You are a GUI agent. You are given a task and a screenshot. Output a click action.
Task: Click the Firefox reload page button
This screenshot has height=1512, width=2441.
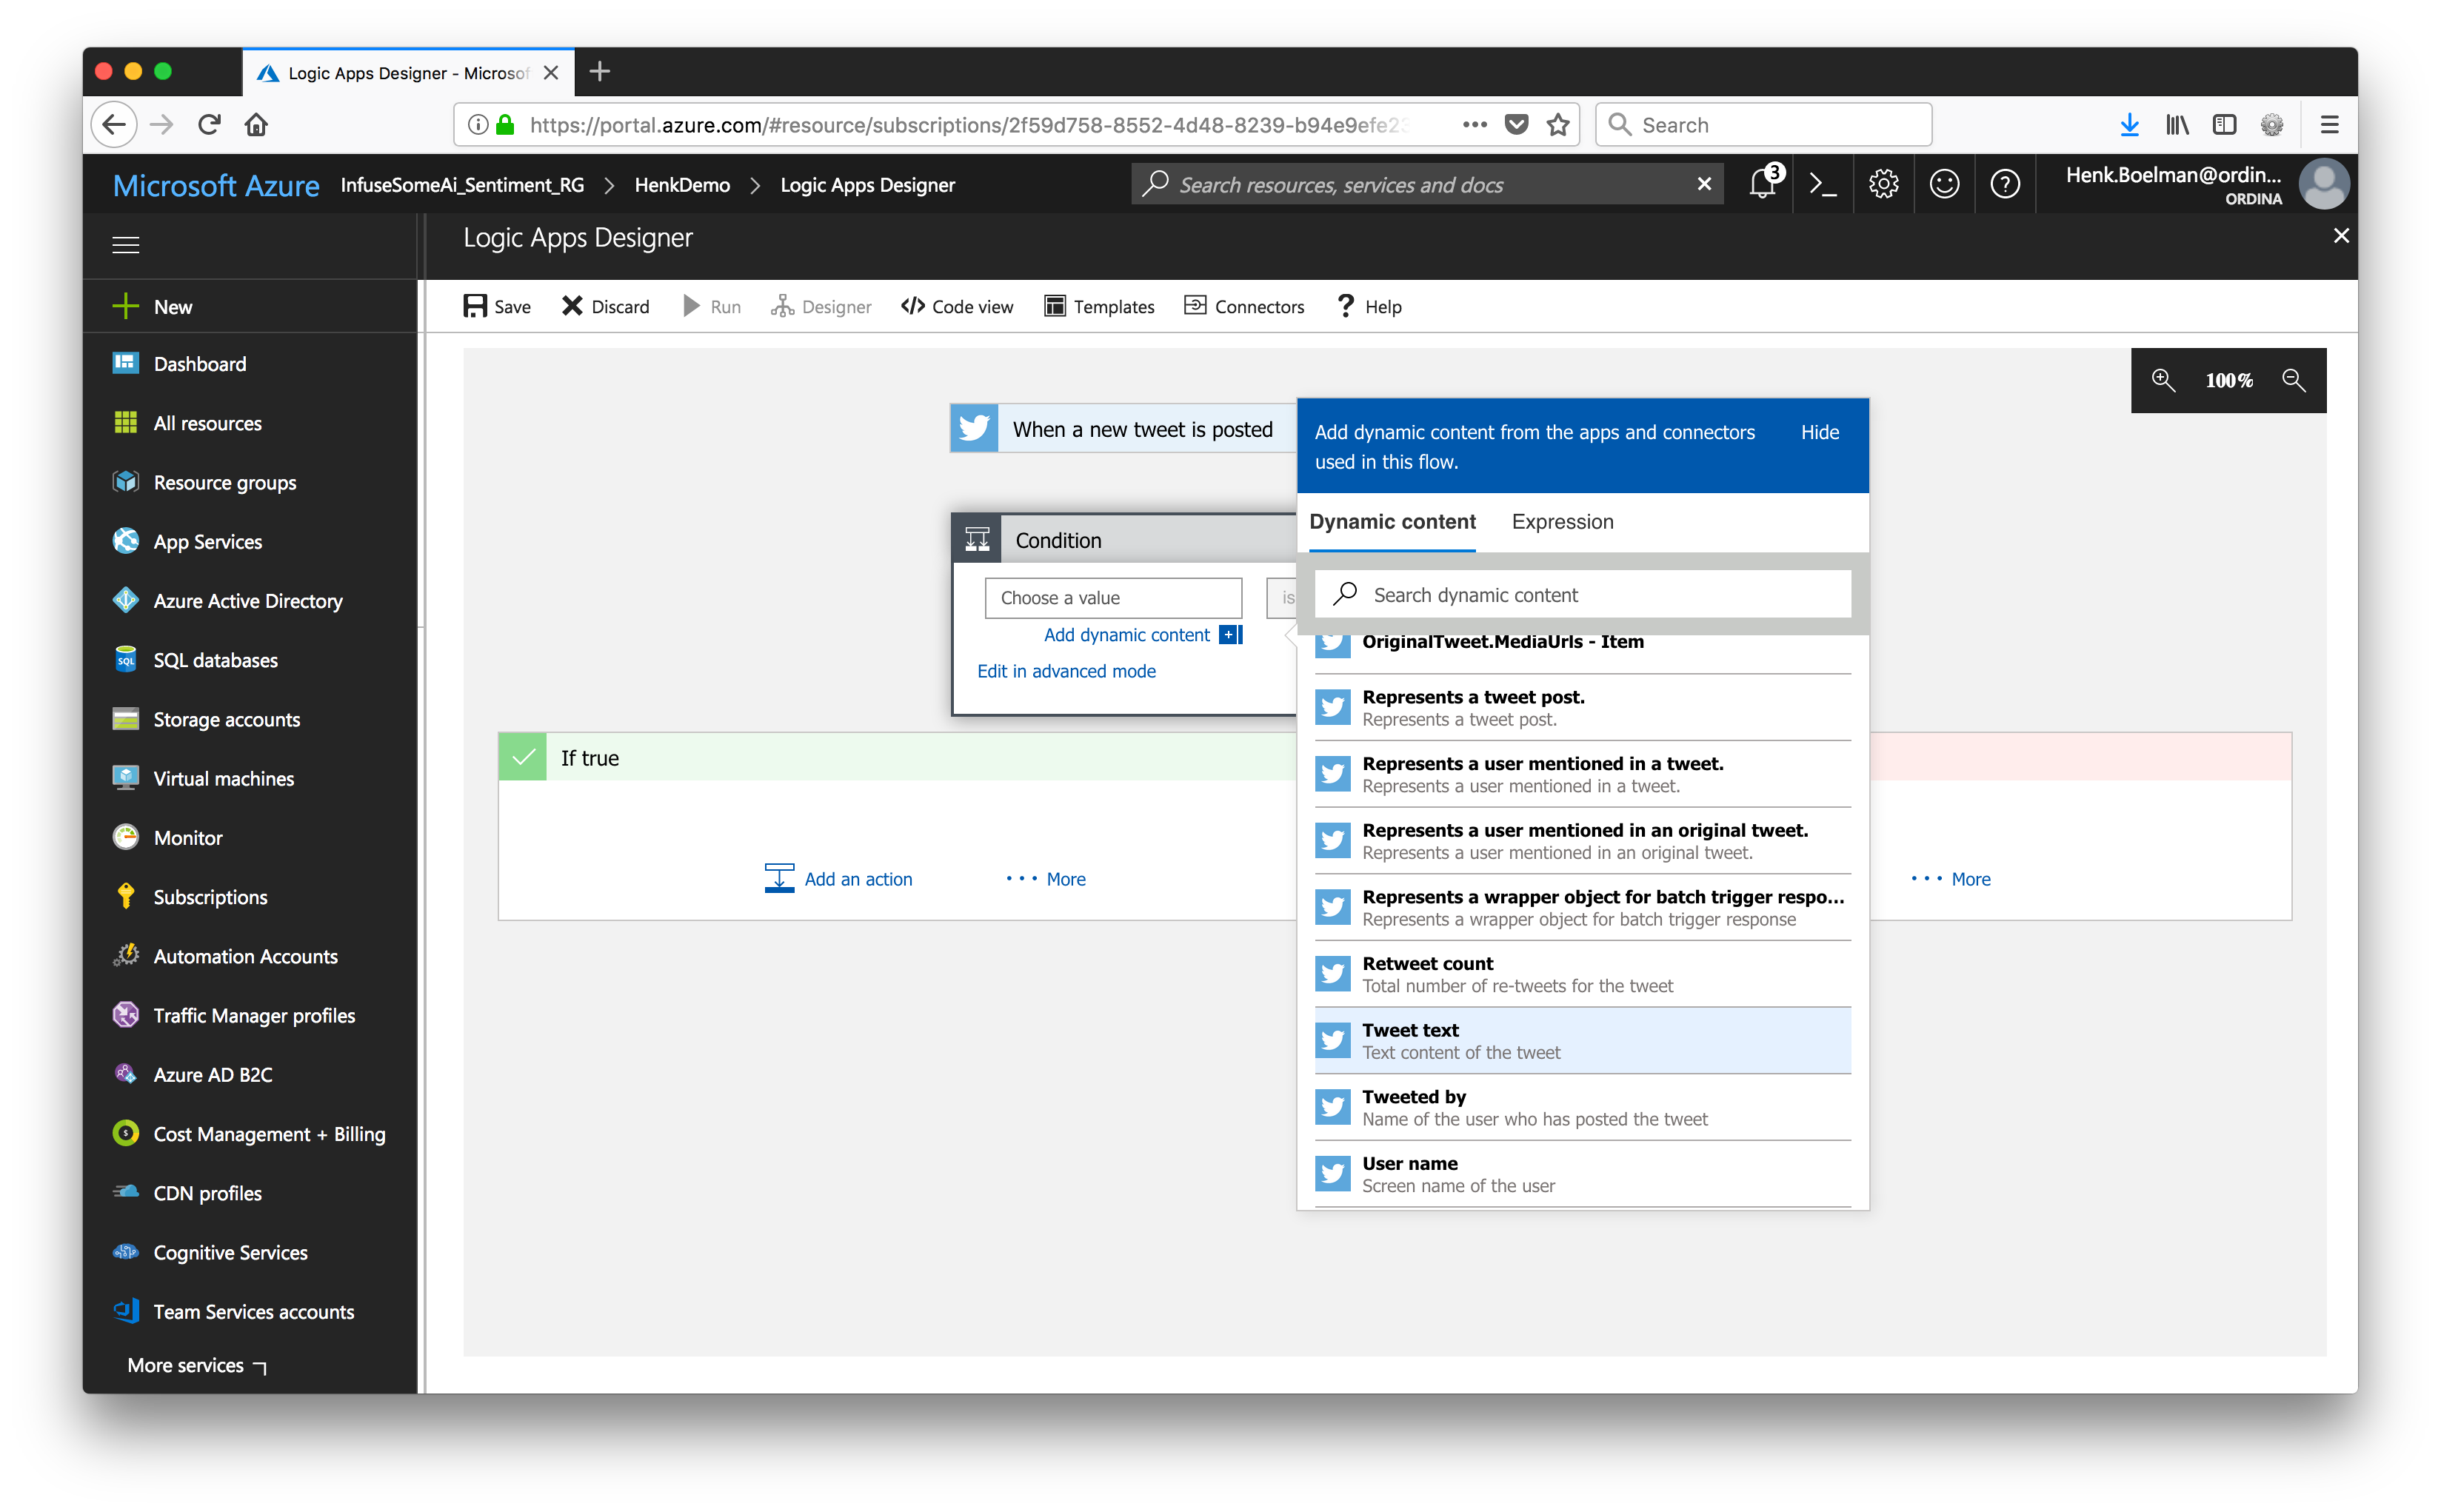click(x=209, y=125)
